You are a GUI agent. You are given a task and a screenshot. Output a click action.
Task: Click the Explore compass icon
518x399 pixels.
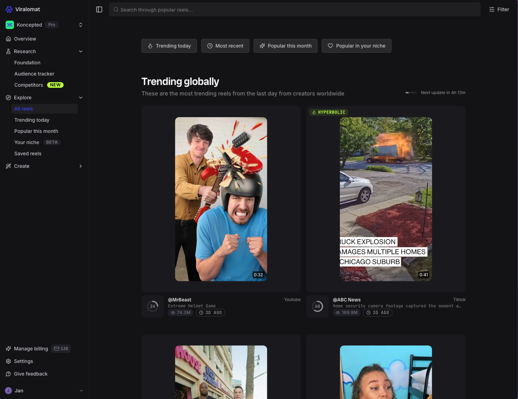point(8,98)
